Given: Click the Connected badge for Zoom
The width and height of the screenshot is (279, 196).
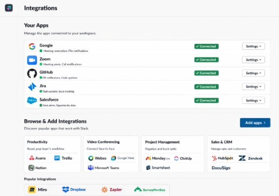Looking at the screenshot, I should click(206, 60).
